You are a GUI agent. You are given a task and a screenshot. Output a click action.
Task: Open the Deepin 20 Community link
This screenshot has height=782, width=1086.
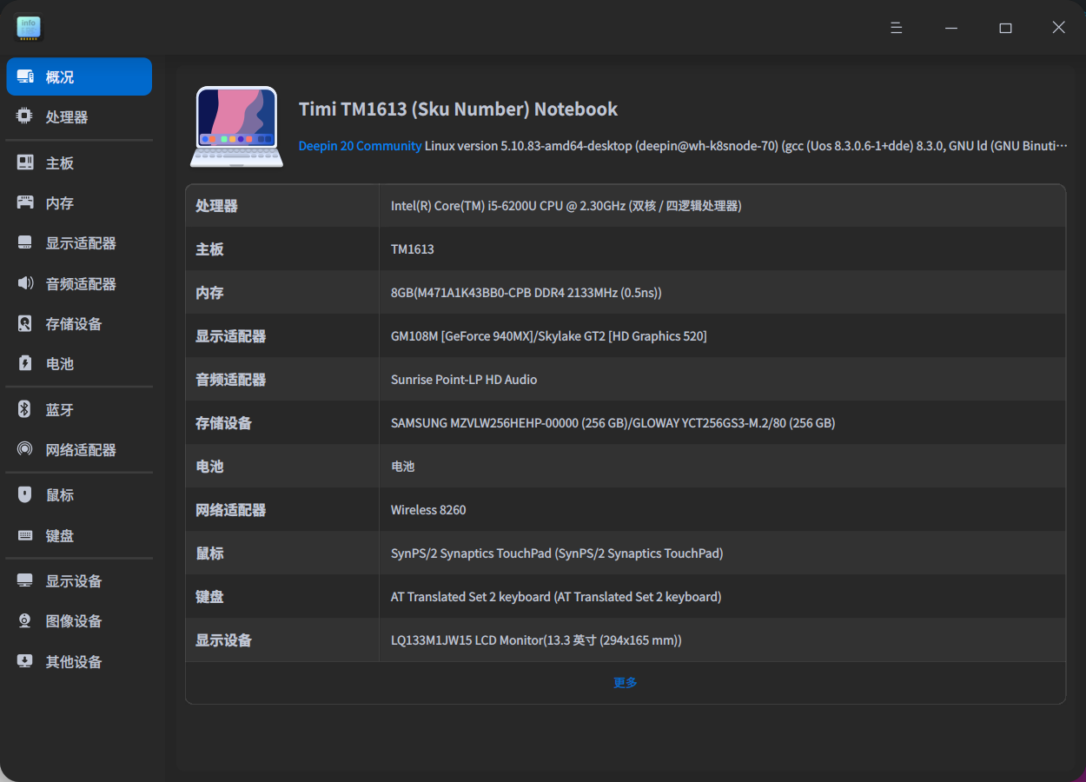pos(360,145)
